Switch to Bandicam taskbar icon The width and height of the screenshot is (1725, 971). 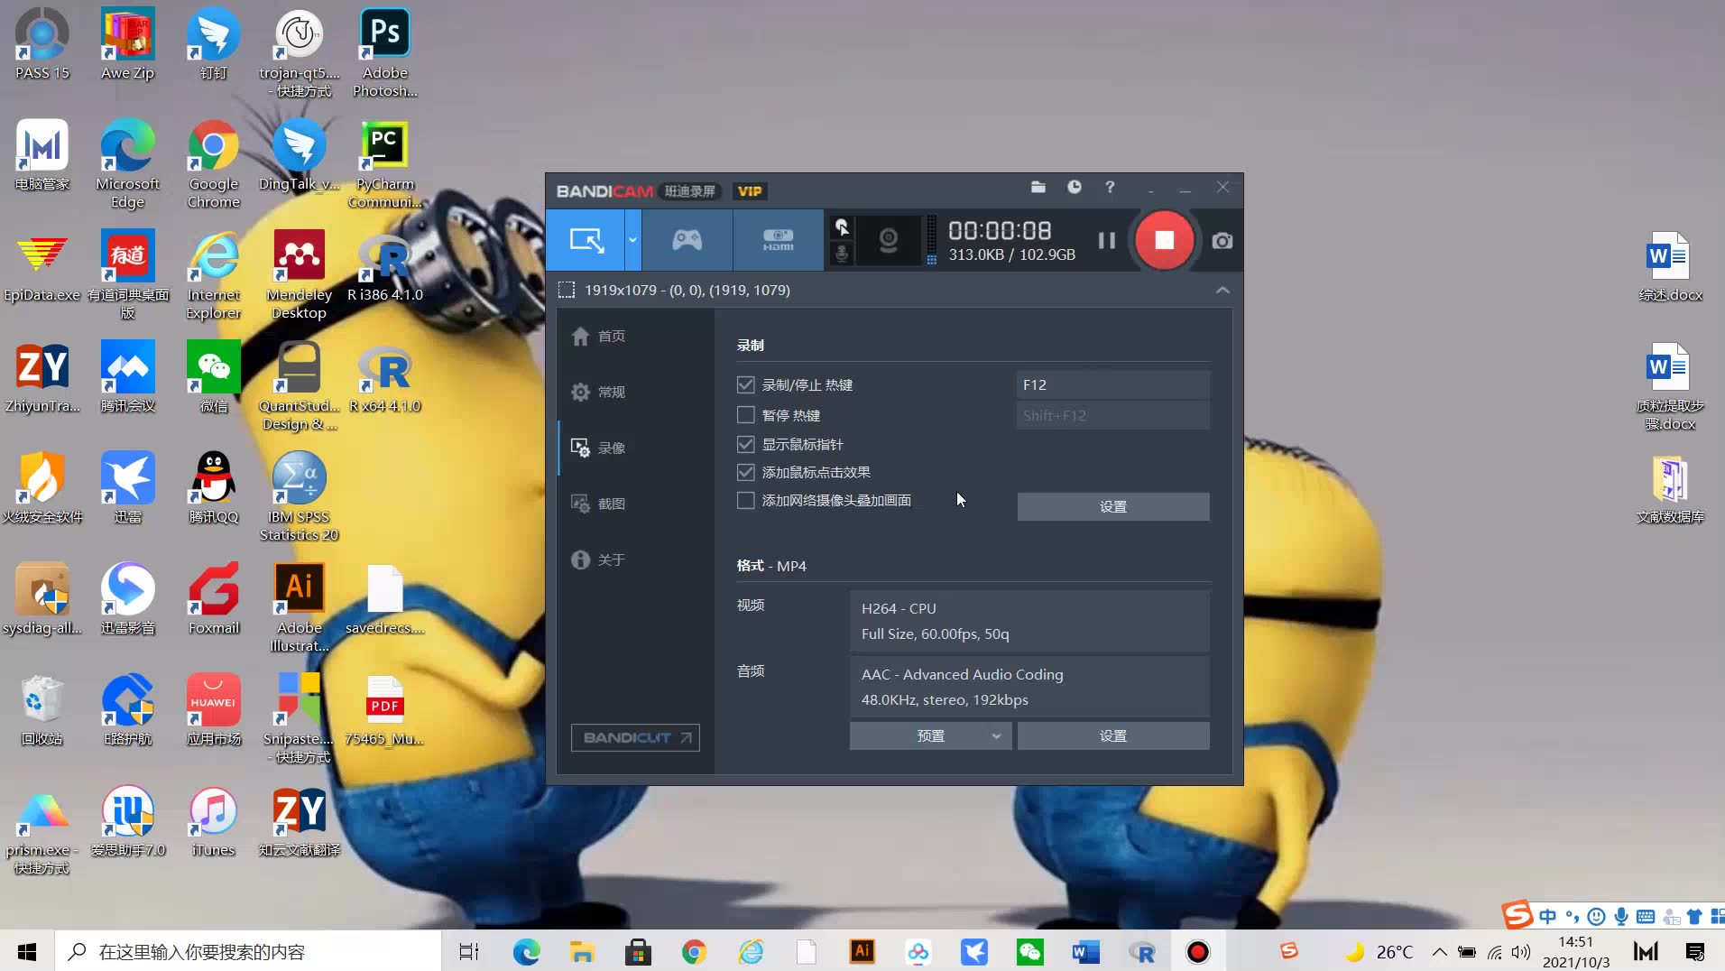[1197, 951]
